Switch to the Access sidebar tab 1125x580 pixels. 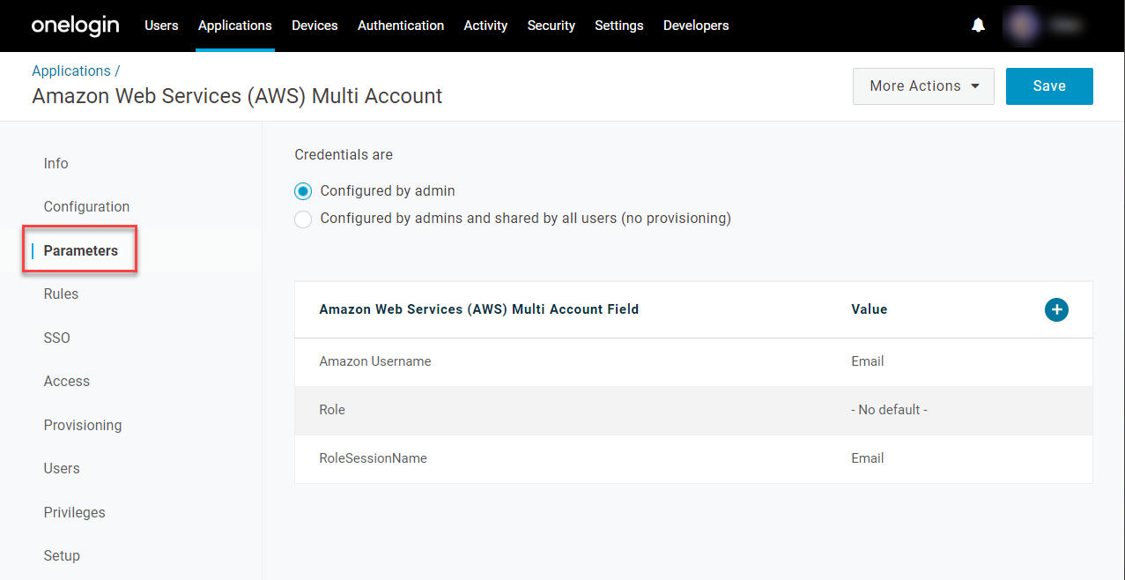click(67, 382)
